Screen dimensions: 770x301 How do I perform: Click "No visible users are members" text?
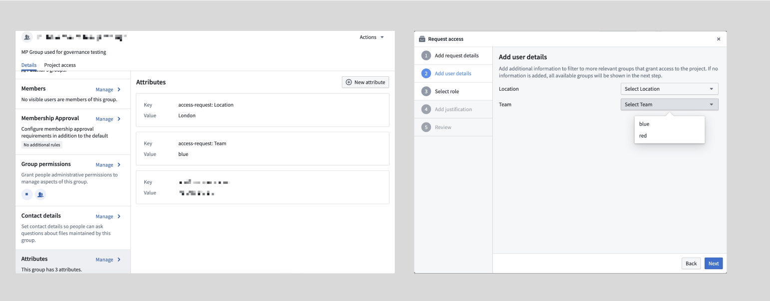69,100
